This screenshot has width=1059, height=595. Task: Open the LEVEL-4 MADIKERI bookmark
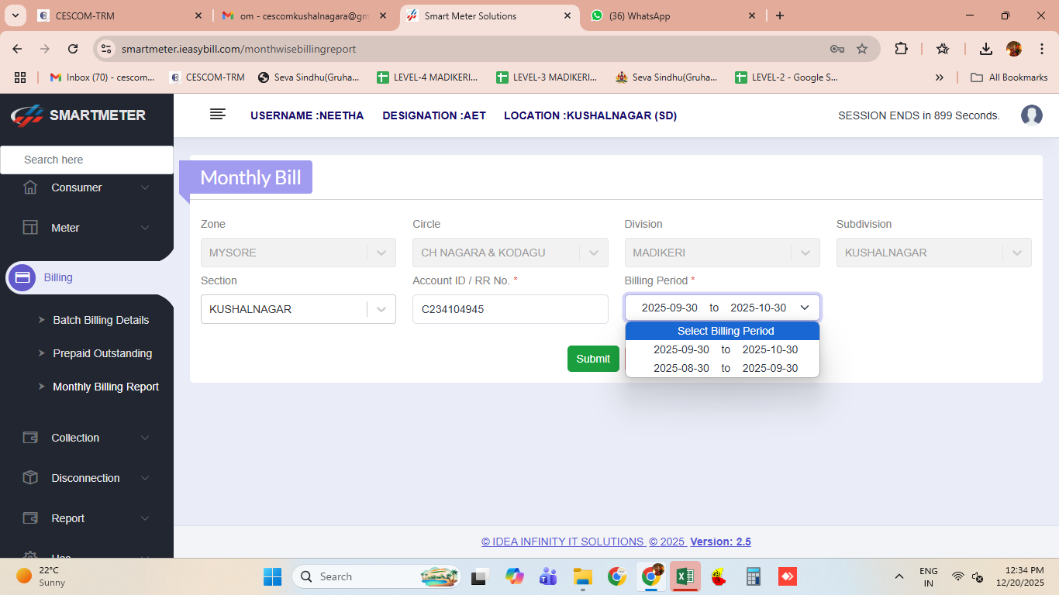[427, 77]
